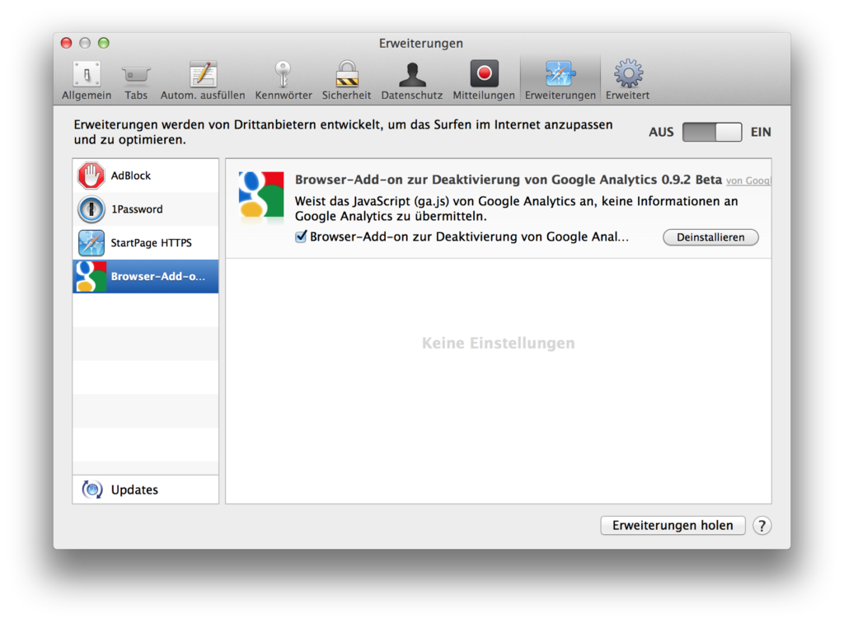Click the large Google icon in details
The width and height of the screenshot is (844, 623).
click(261, 194)
